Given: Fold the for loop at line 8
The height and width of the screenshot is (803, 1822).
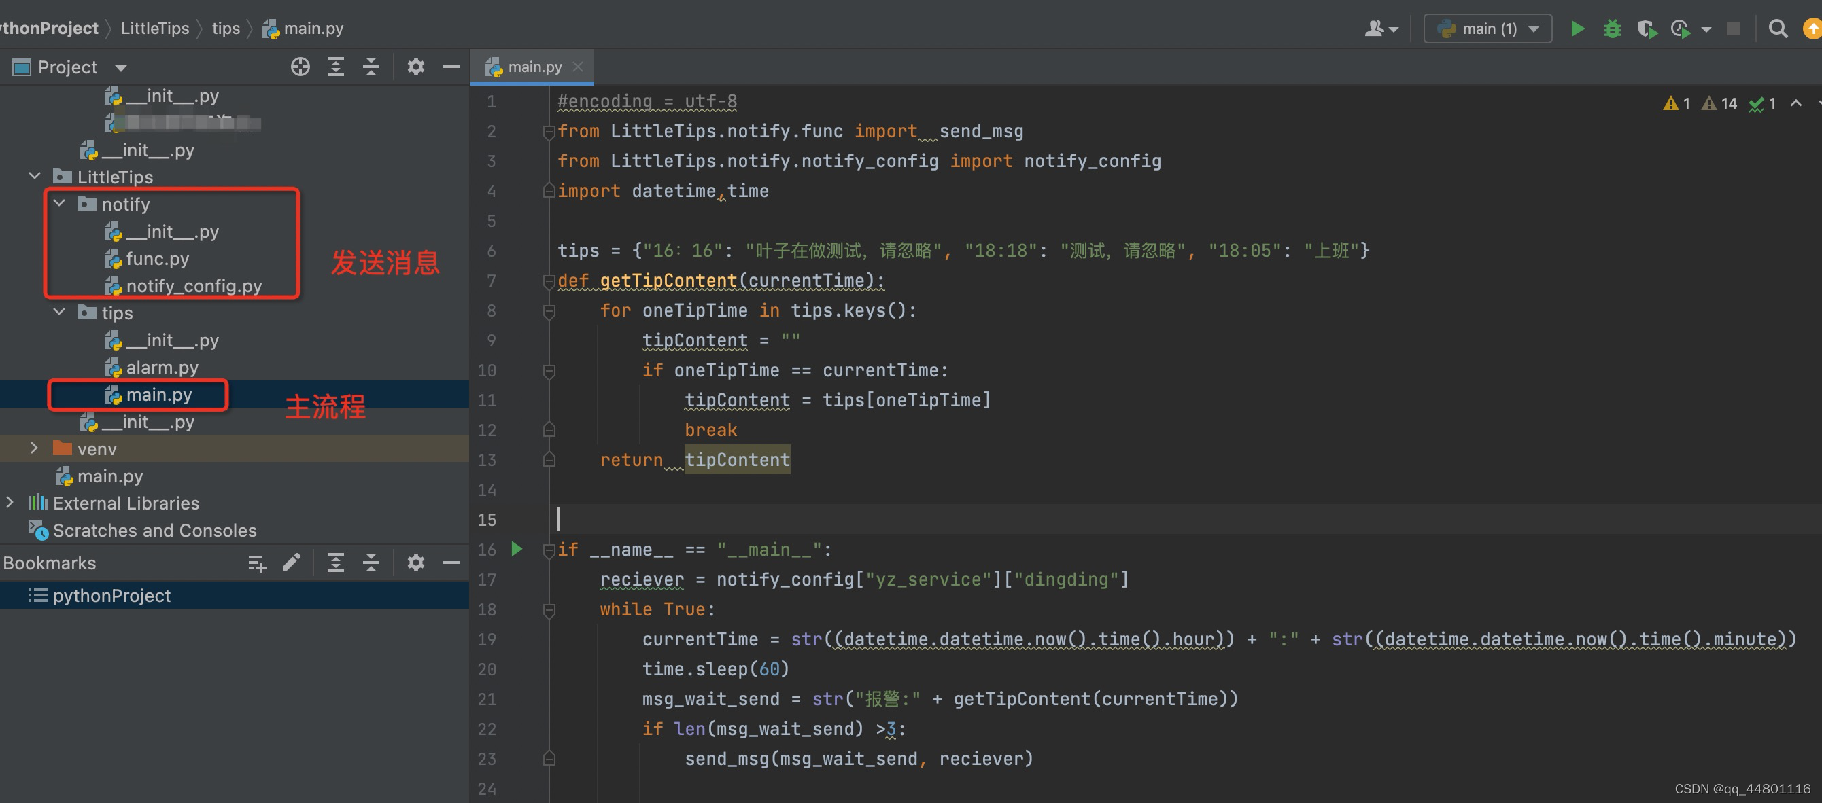Looking at the screenshot, I should coord(549,311).
